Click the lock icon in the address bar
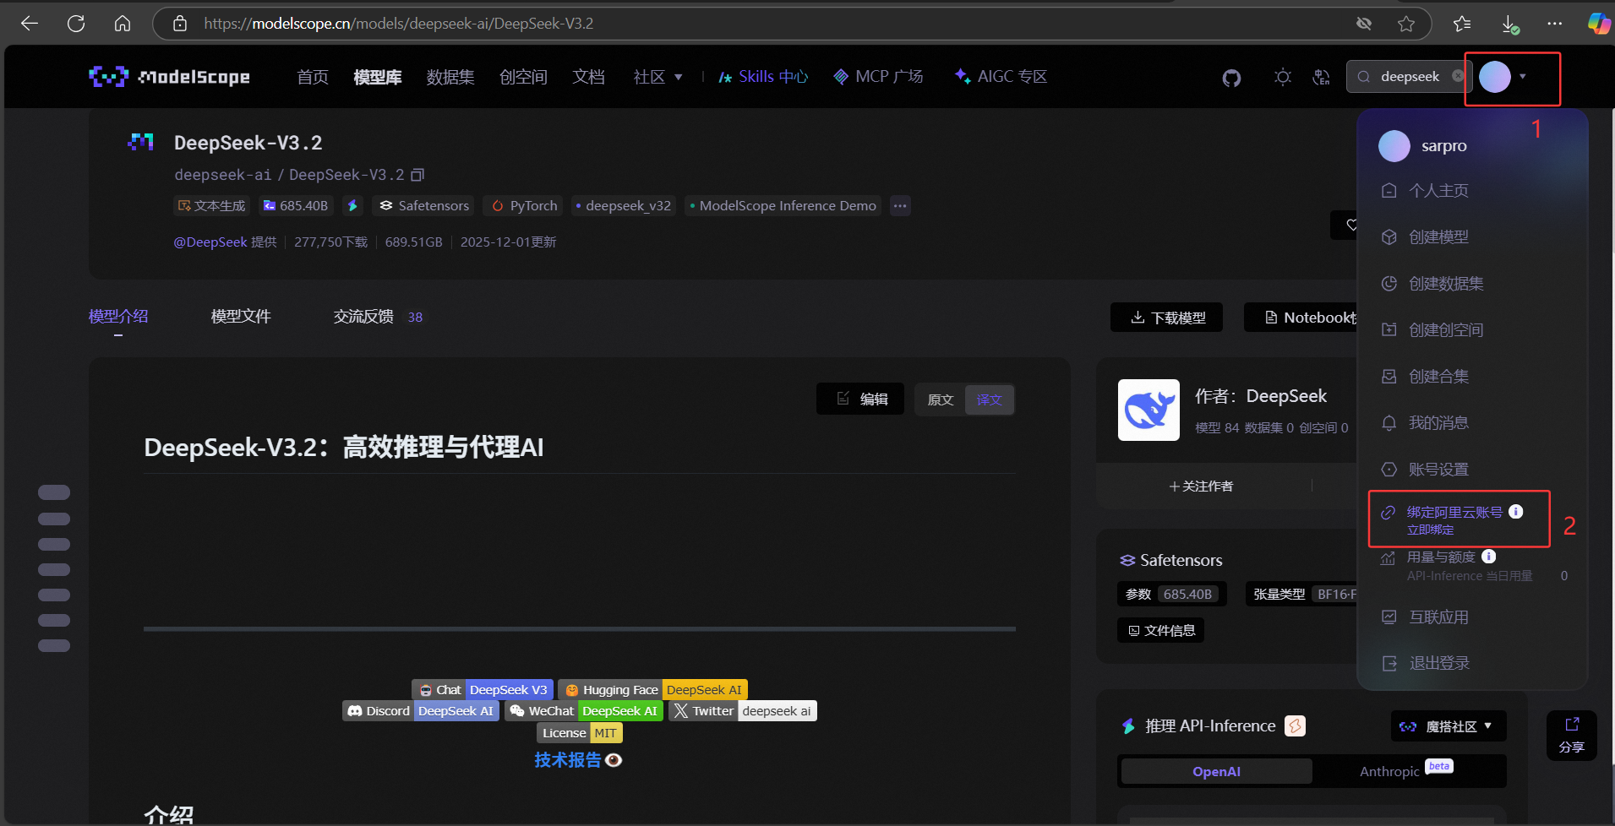 (180, 24)
